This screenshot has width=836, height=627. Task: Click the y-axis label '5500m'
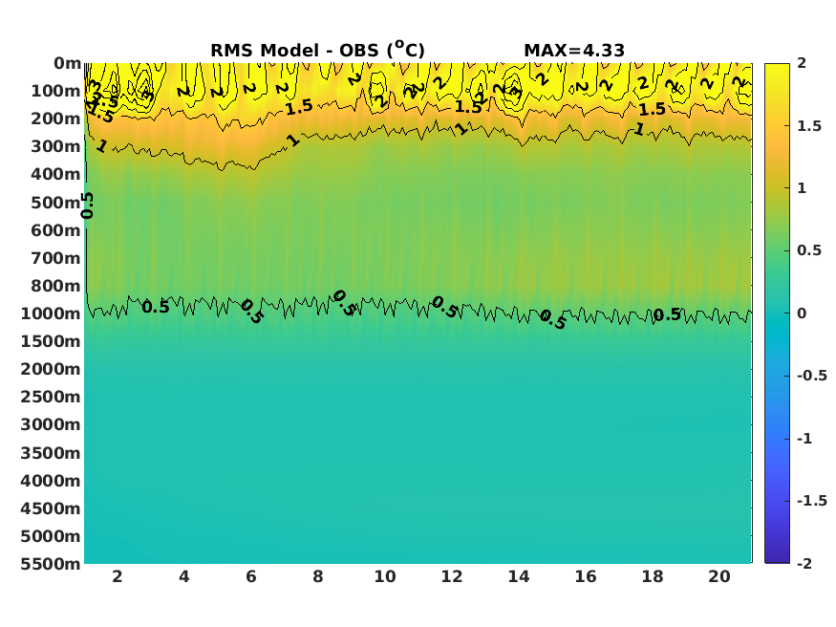51,564
